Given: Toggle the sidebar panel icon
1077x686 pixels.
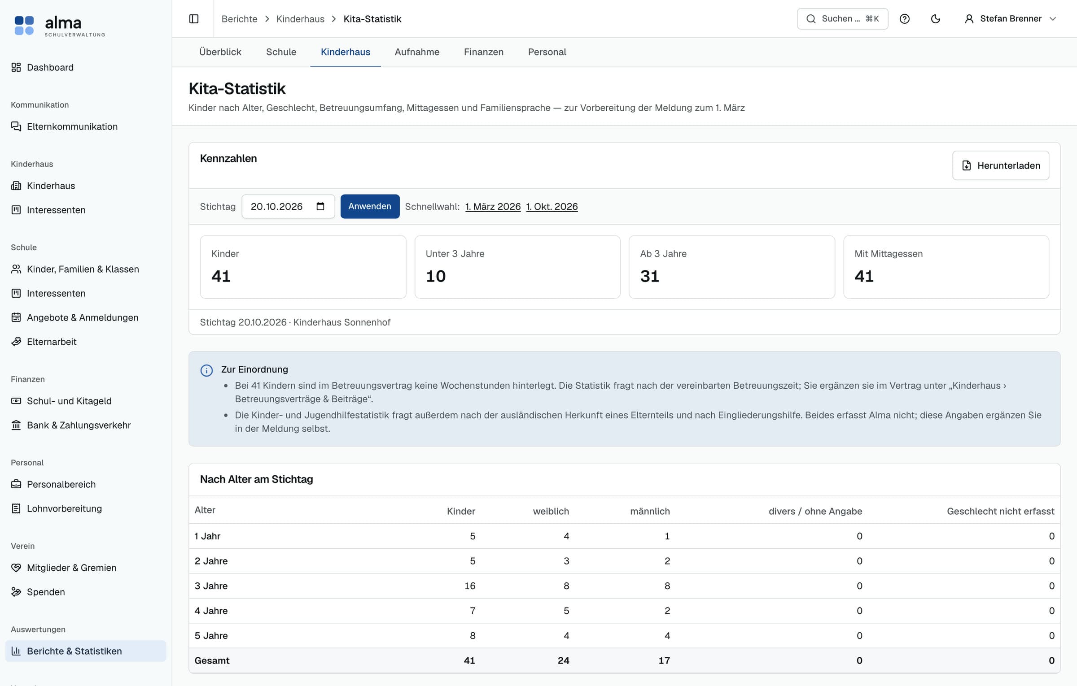Looking at the screenshot, I should point(194,19).
